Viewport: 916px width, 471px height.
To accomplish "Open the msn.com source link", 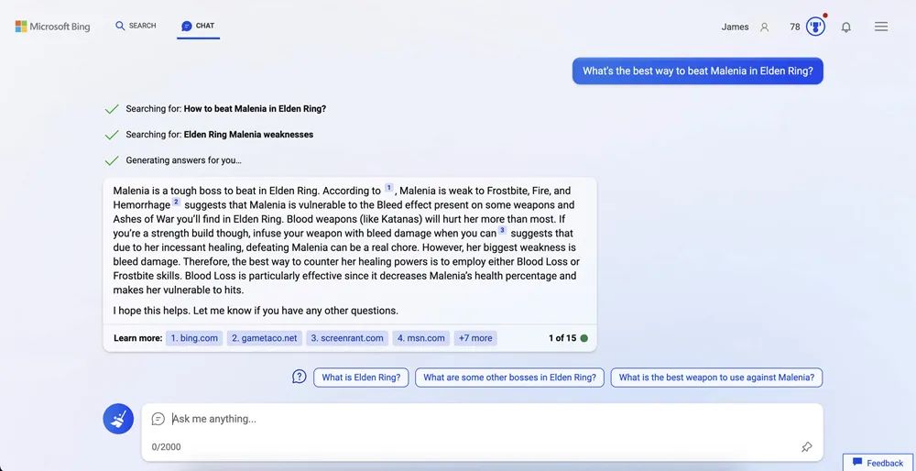I will (421, 338).
